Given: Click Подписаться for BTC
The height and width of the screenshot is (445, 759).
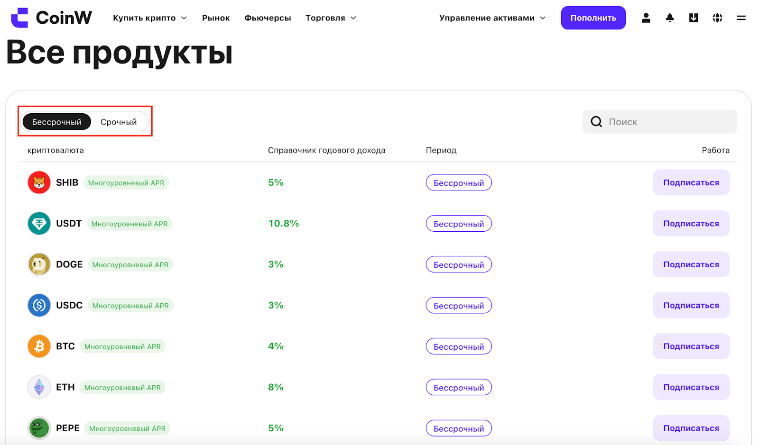Looking at the screenshot, I should (x=691, y=346).
